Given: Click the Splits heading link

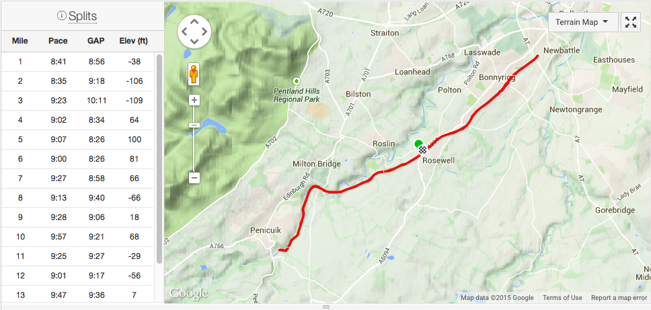Looking at the screenshot, I should pos(83,16).
